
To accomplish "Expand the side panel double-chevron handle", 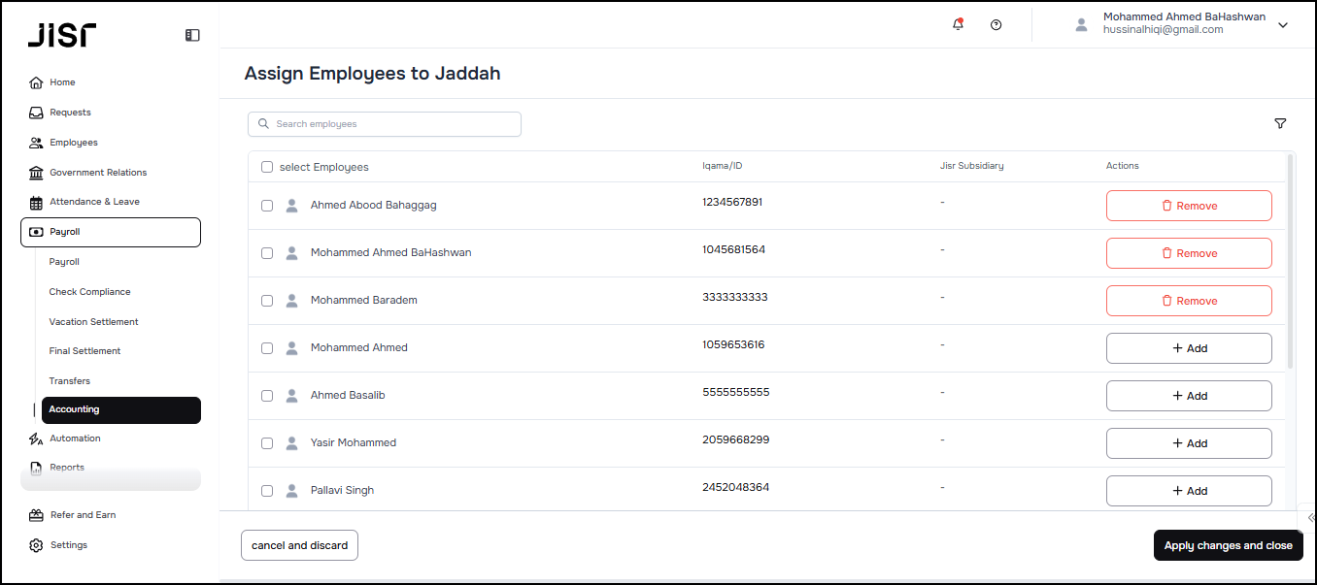I will pos(1310,518).
